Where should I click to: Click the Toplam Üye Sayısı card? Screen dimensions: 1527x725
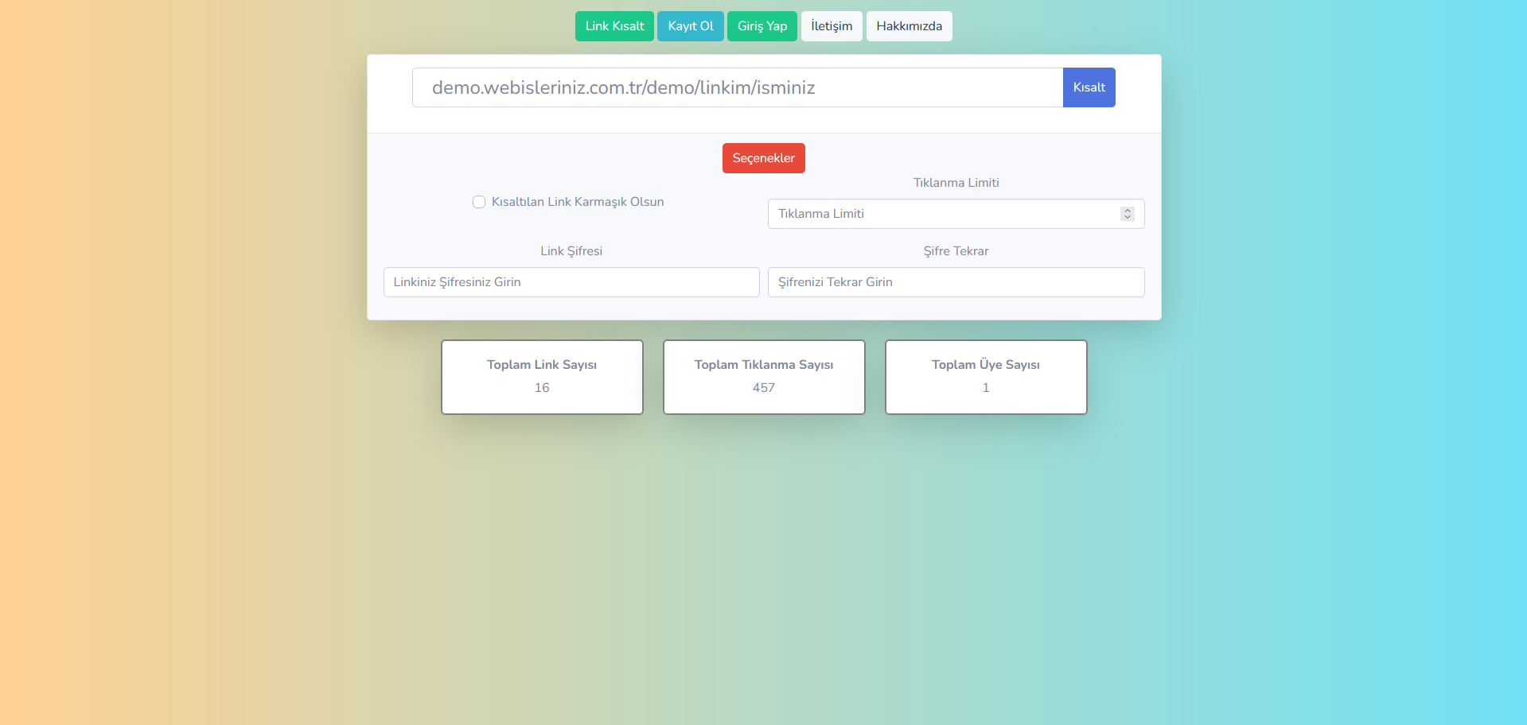coord(985,377)
